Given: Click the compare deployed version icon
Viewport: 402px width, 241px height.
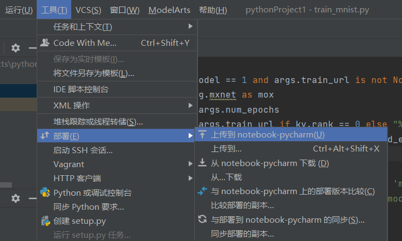Looking at the screenshot, I should click(202, 191).
